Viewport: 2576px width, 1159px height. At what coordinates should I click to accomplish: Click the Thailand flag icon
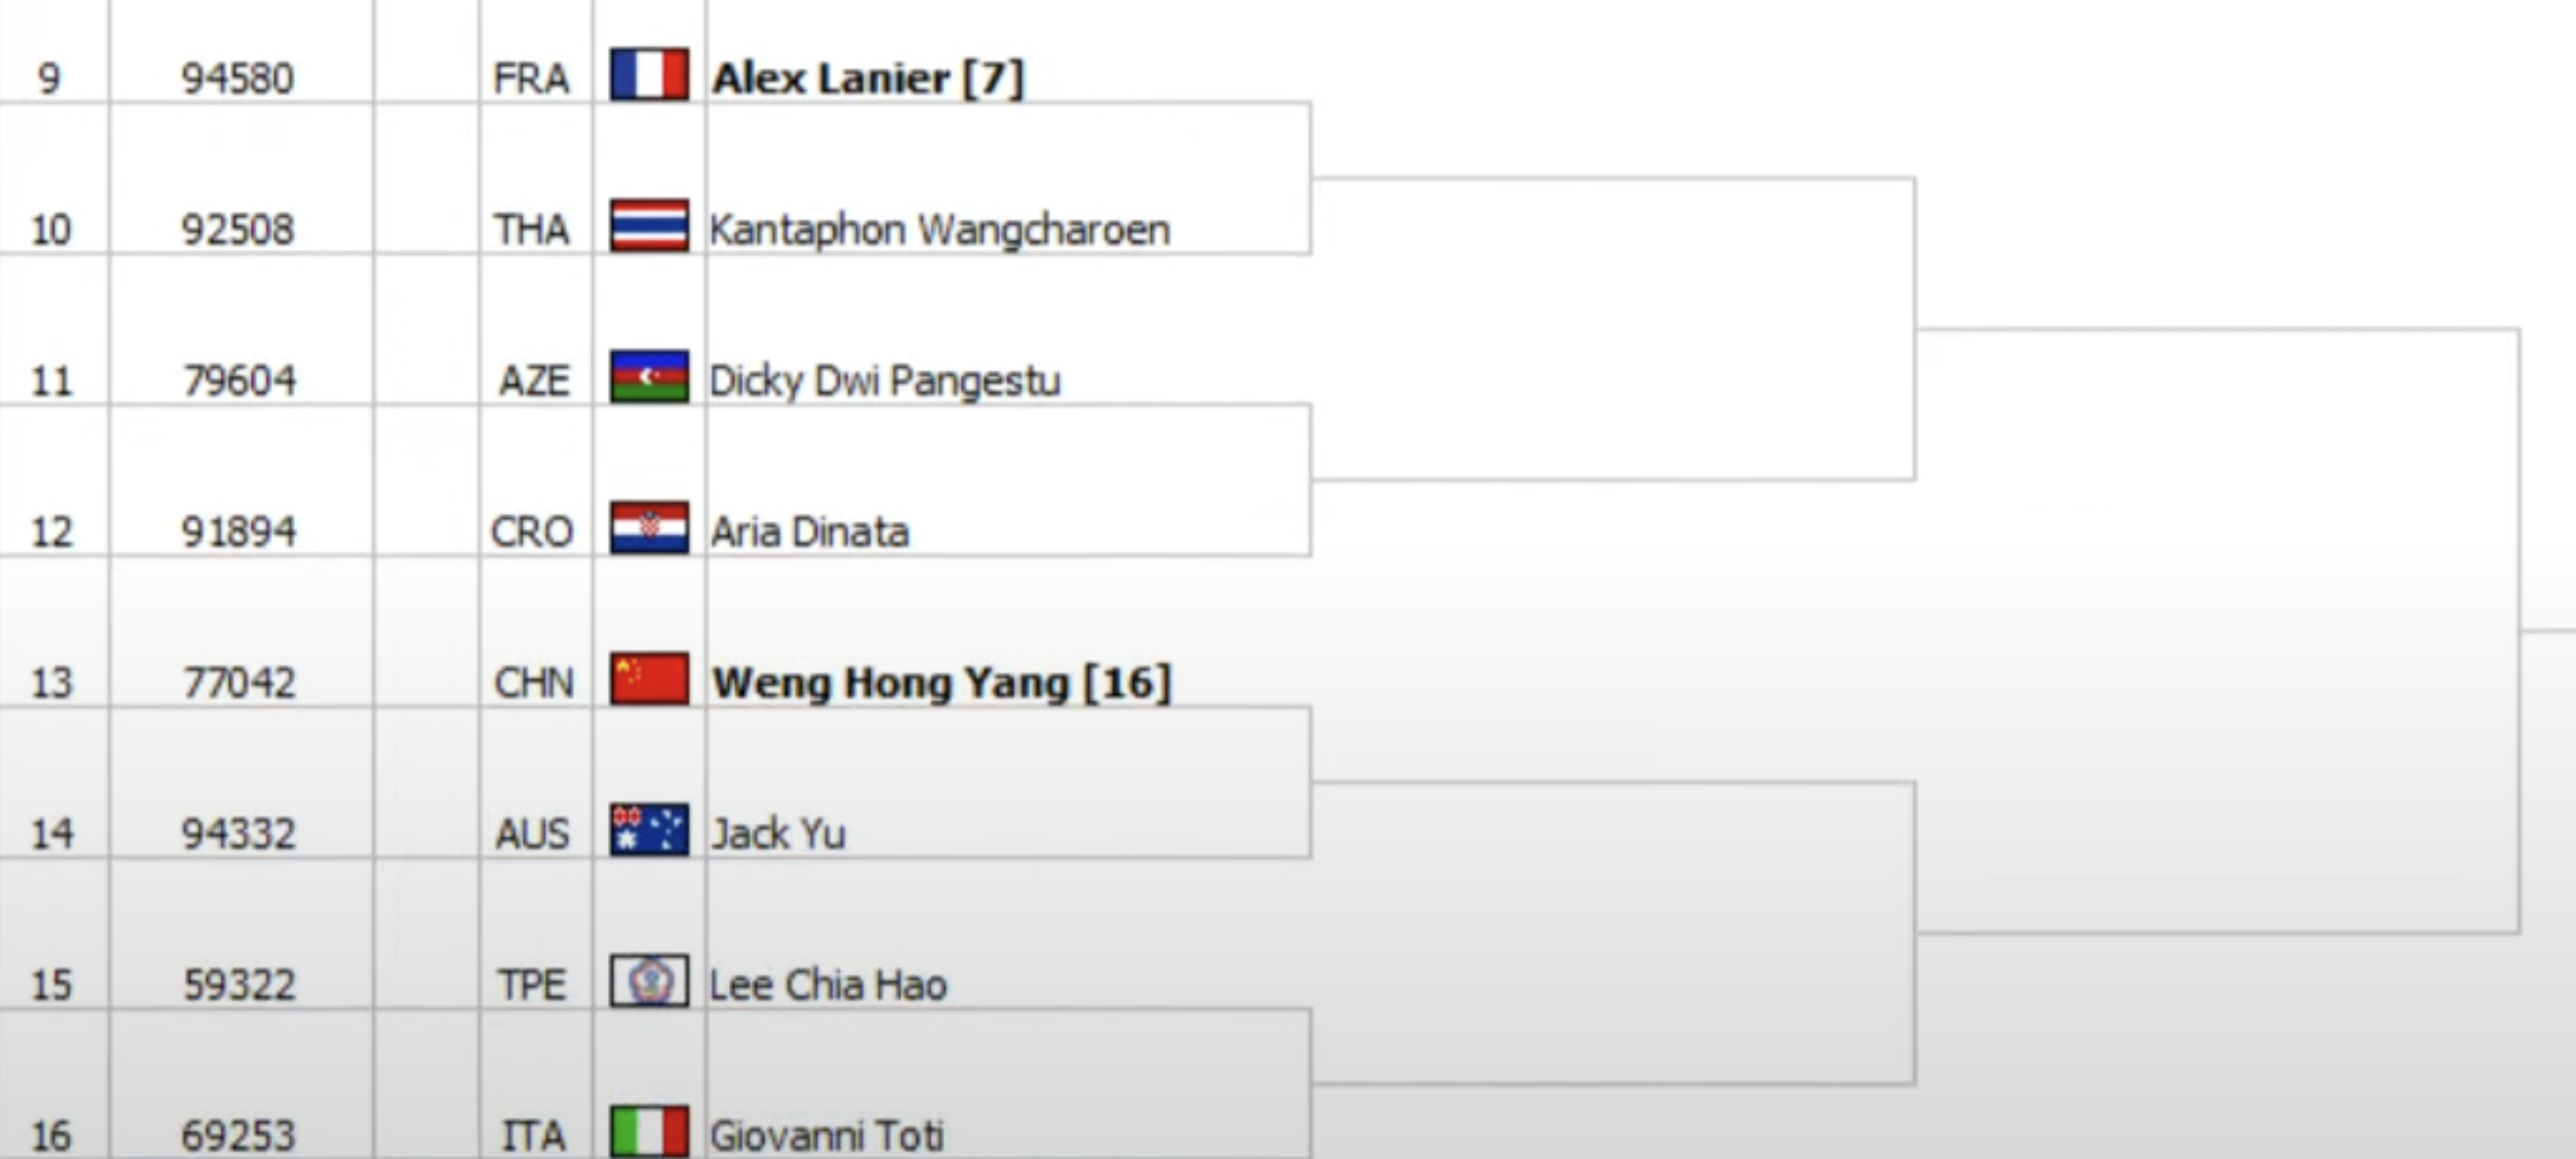pyautogui.click(x=649, y=225)
